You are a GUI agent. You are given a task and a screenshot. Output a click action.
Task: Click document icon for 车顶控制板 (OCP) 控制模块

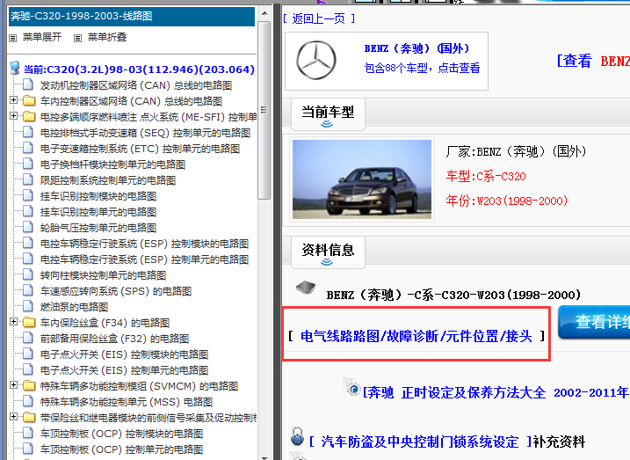coord(28,433)
